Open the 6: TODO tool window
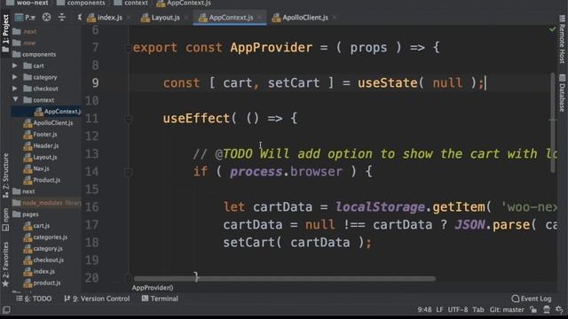 34,299
